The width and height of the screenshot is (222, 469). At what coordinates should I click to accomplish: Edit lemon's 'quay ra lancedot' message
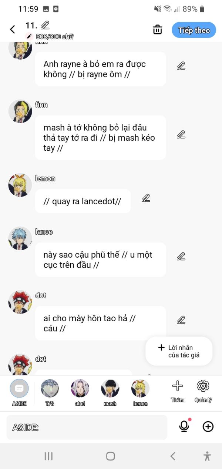146,198
